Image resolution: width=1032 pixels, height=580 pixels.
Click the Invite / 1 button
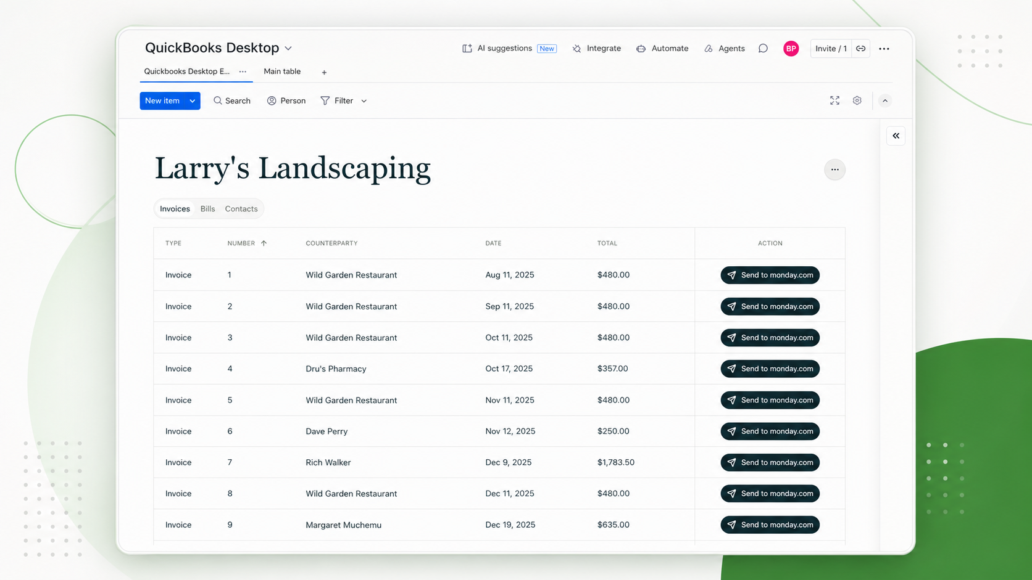[831, 48]
